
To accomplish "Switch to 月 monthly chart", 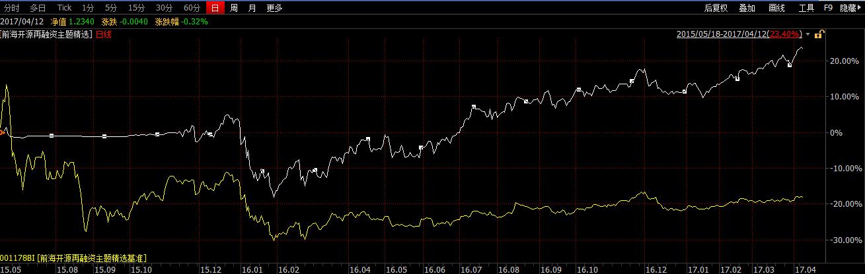I will click(252, 8).
